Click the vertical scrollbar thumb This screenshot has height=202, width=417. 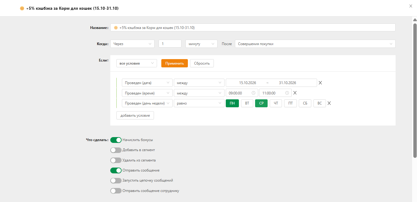point(415,90)
